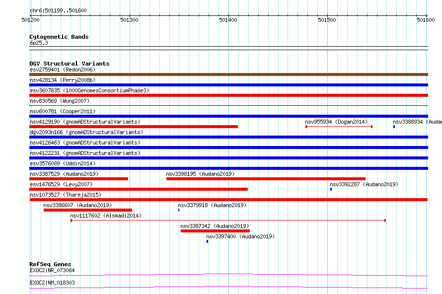Image resolution: width=442 pixels, height=294 pixels.
Task: Click the Cytogenetic Bands track heading
Action: point(59,37)
